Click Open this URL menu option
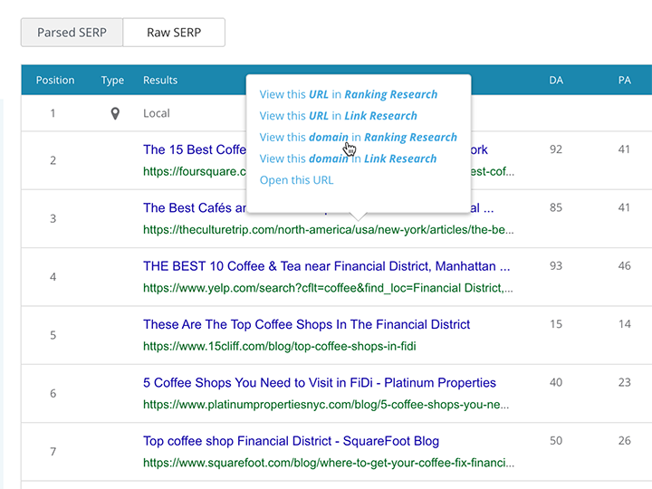The width and height of the screenshot is (652, 489). coord(296,180)
